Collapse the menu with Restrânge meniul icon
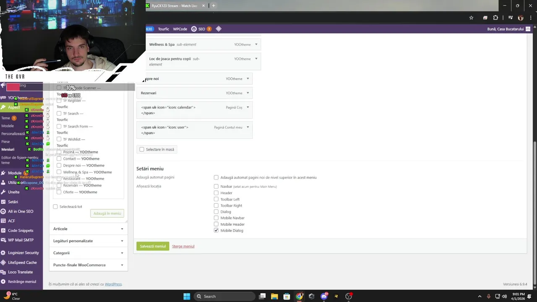The width and height of the screenshot is (537, 302). 3,282
